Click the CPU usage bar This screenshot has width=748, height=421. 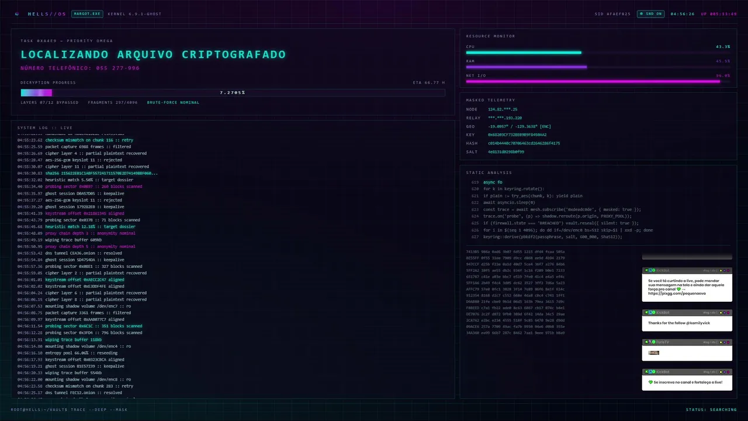click(598, 53)
